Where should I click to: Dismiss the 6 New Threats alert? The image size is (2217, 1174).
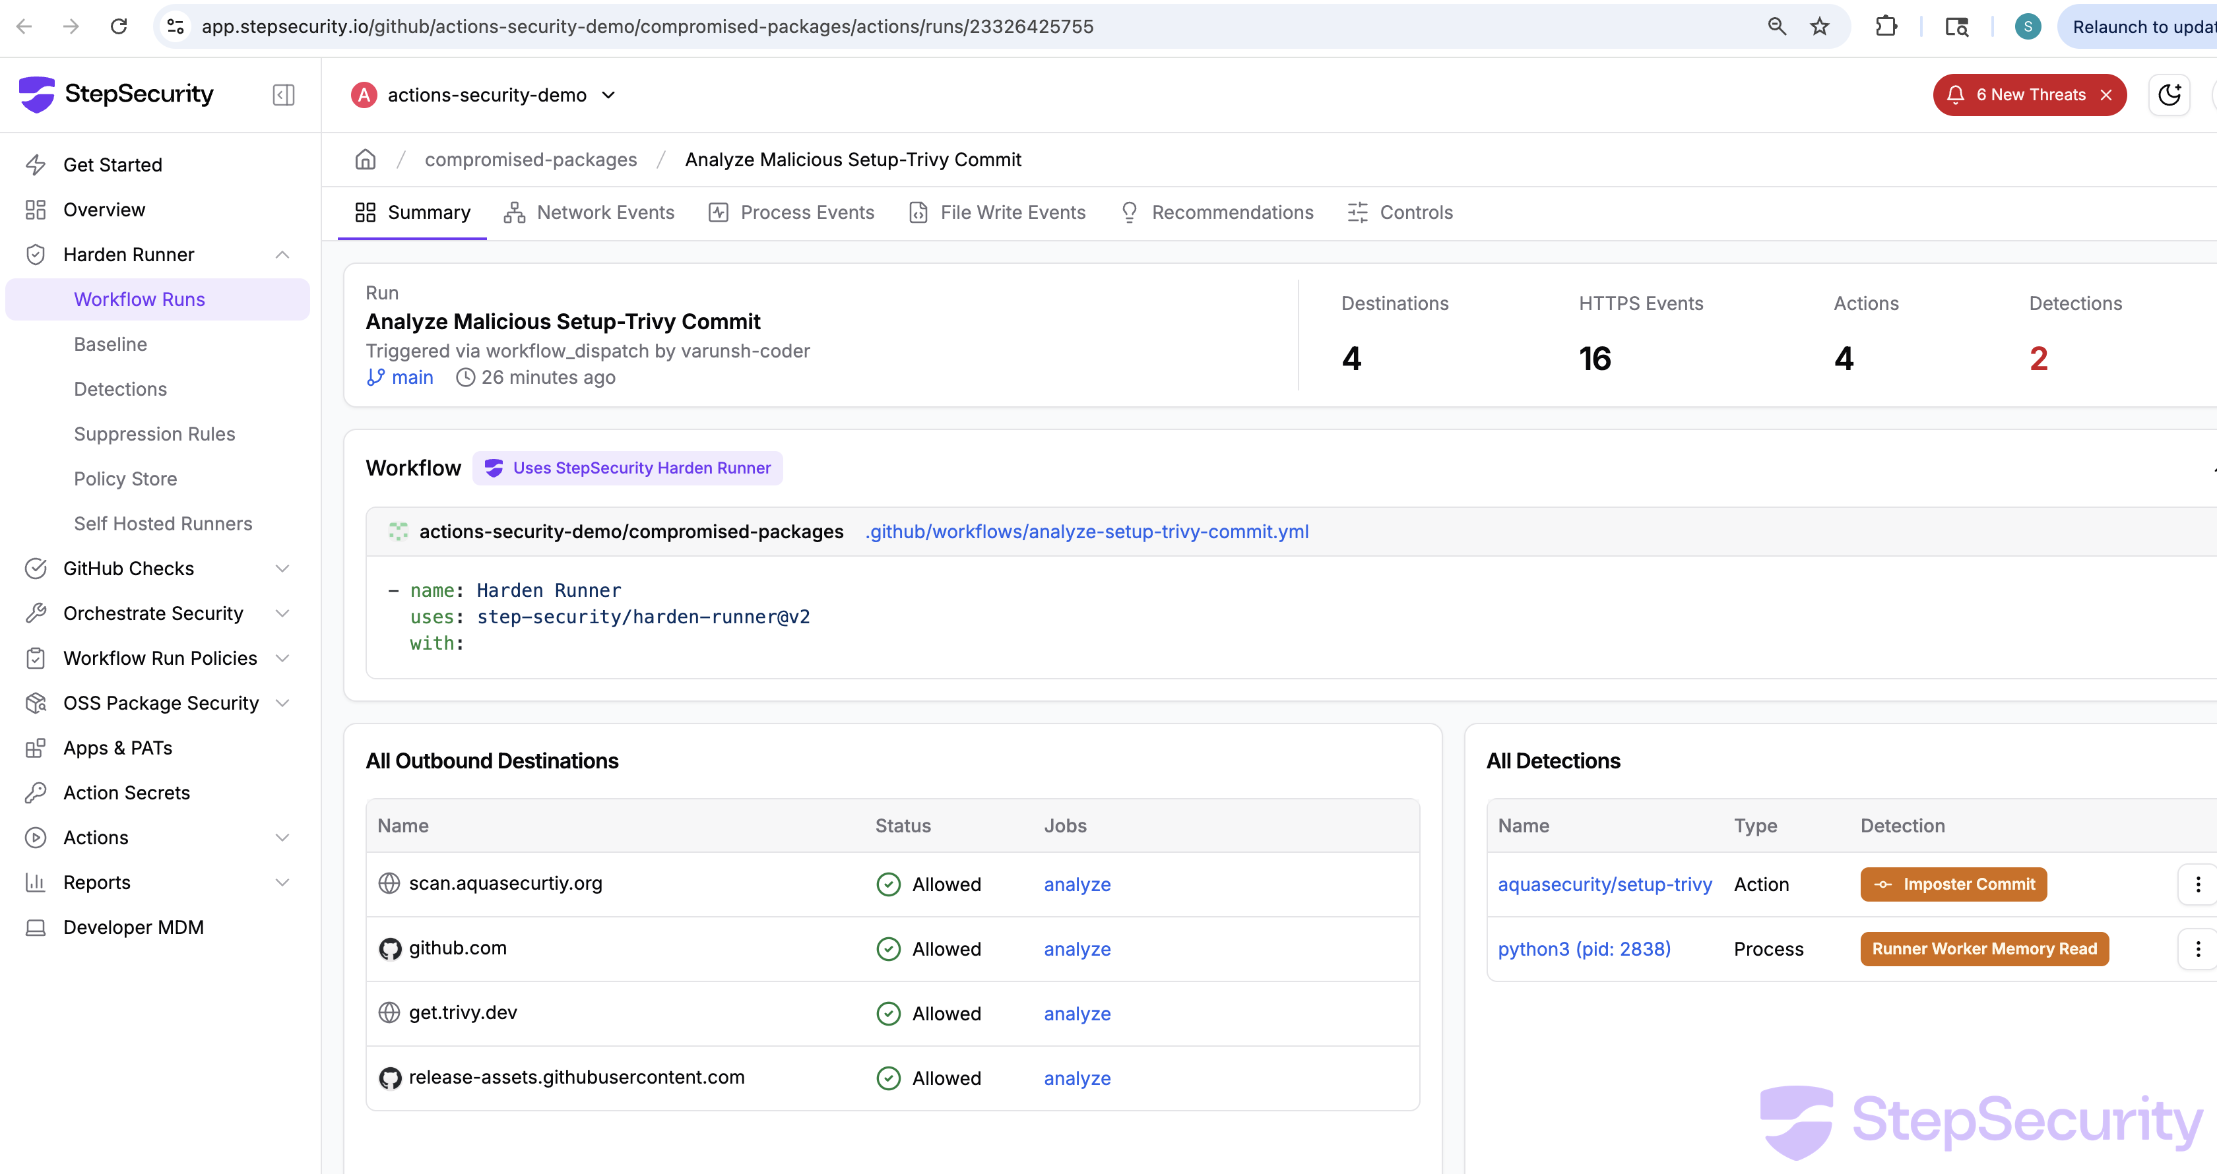[2106, 94]
